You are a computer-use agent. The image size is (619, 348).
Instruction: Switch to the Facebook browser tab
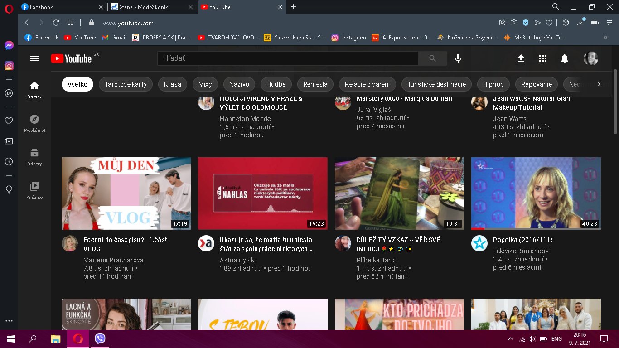pos(62,7)
